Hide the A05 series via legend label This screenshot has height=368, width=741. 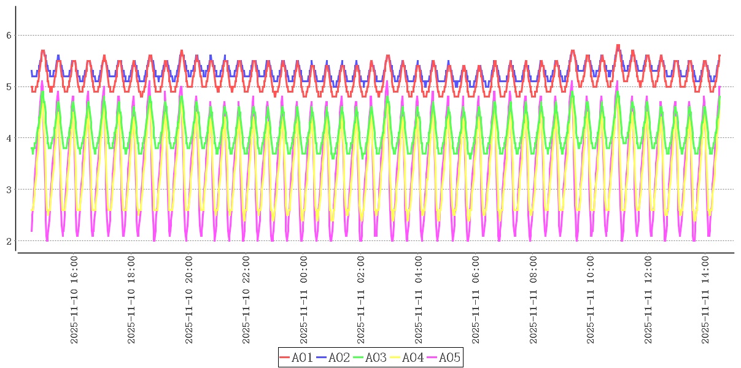449,358
